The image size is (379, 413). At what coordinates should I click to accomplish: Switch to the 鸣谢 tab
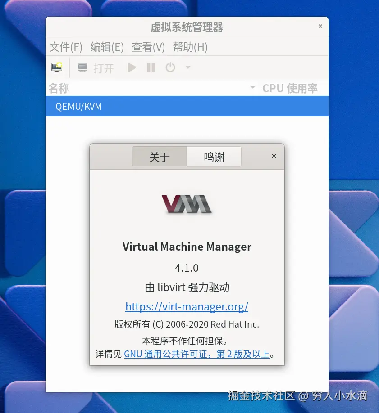point(214,157)
